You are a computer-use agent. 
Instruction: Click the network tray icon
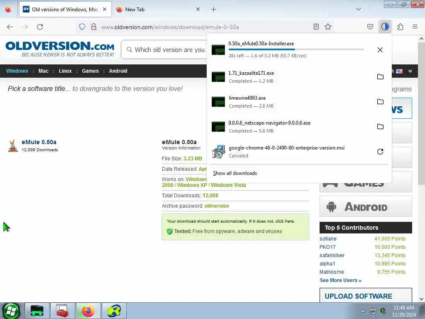[x=373, y=311]
